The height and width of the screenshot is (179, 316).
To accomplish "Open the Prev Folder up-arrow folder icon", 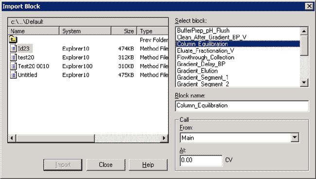I will click(x=13, y=39).
